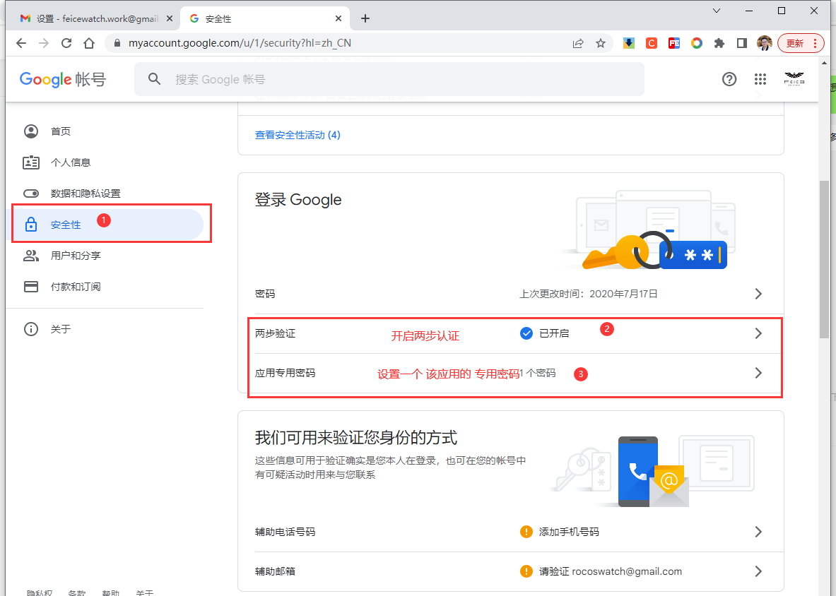
Task: Select 个人信息 in the sidebar
Action: click(71, 162)
